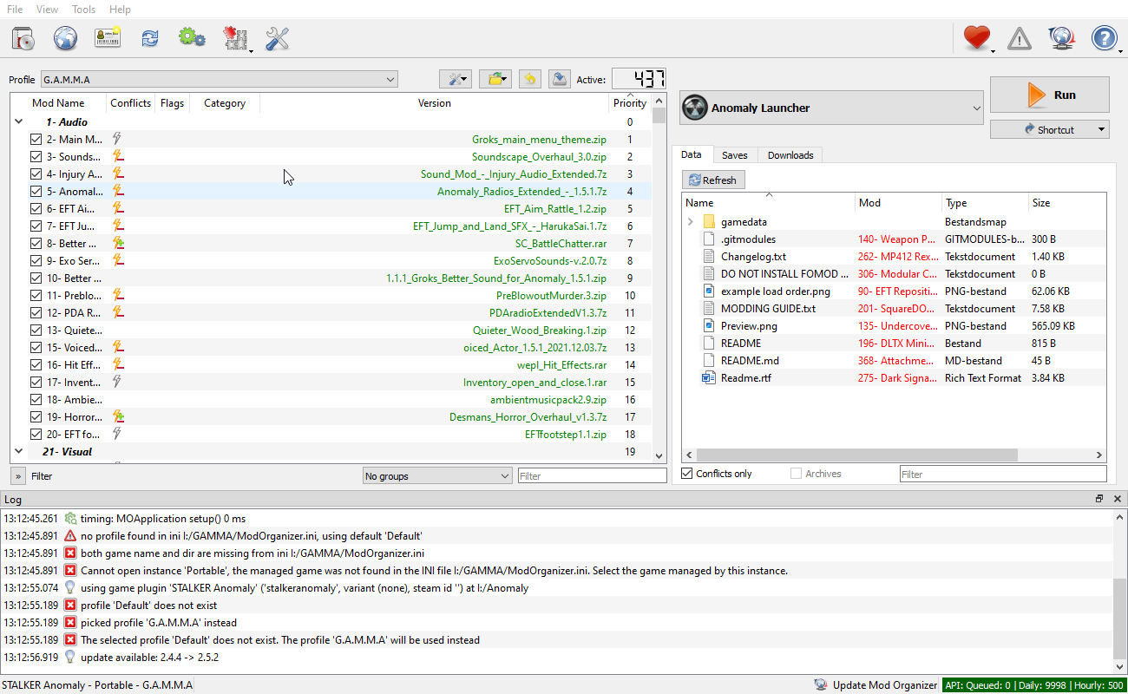The image size is (1128, 694).
Task: Expand the Anomaly Launcher executable dropdown
Action: [831, 108]
